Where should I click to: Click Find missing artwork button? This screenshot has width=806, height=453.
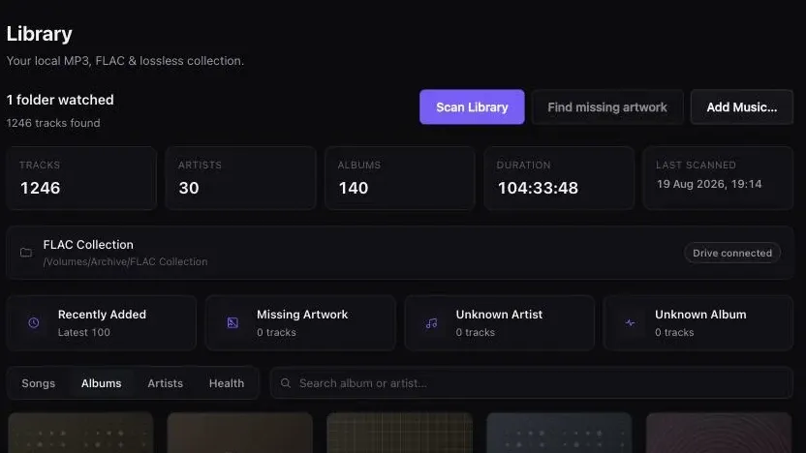pyautogui.click(x=607, y=106)
